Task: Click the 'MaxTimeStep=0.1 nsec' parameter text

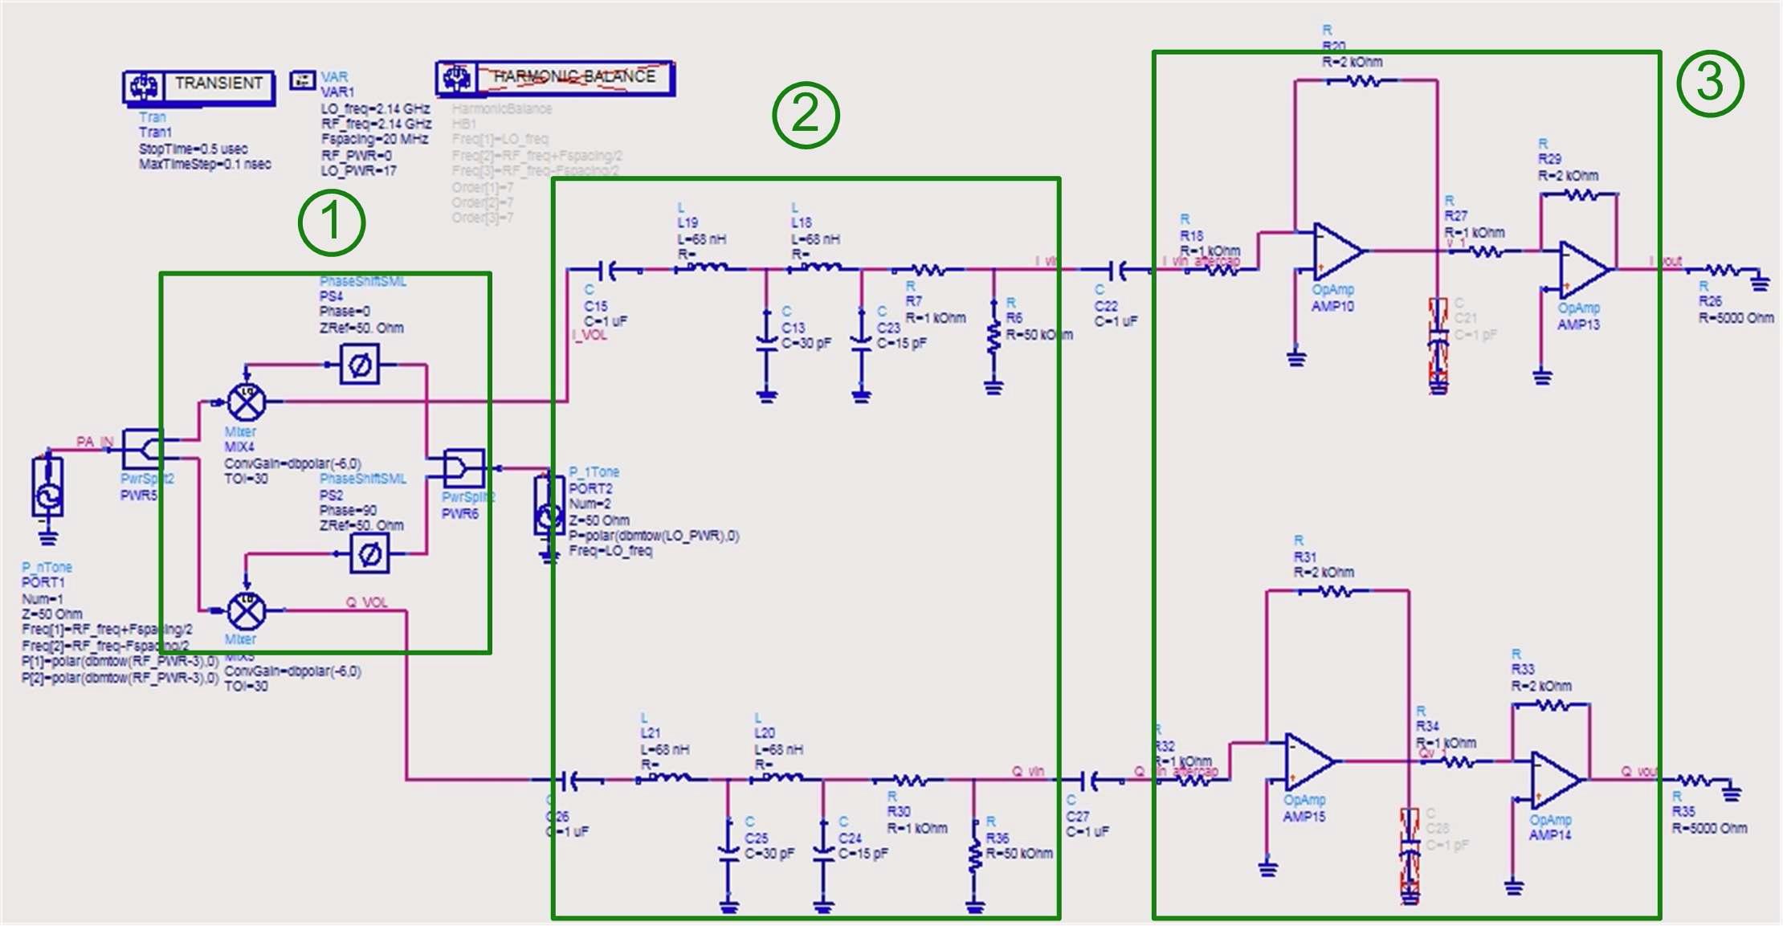Action: [x=205, y=165]
